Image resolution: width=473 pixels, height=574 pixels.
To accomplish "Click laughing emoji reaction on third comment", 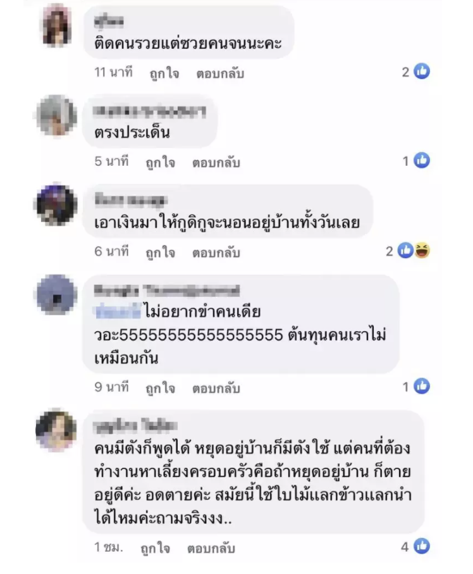I will [422, 251].
